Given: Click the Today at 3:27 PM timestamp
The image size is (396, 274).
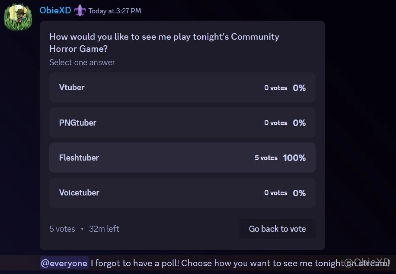Looking at the screenshot, I should pyautogui.click(x=115, y=11).
